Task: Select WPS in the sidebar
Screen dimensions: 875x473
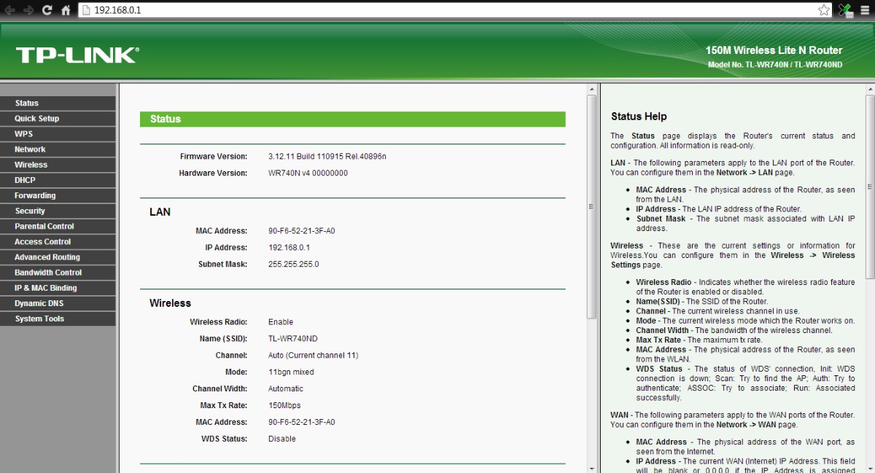Action: pyautogui.click(x=58, y=134)
